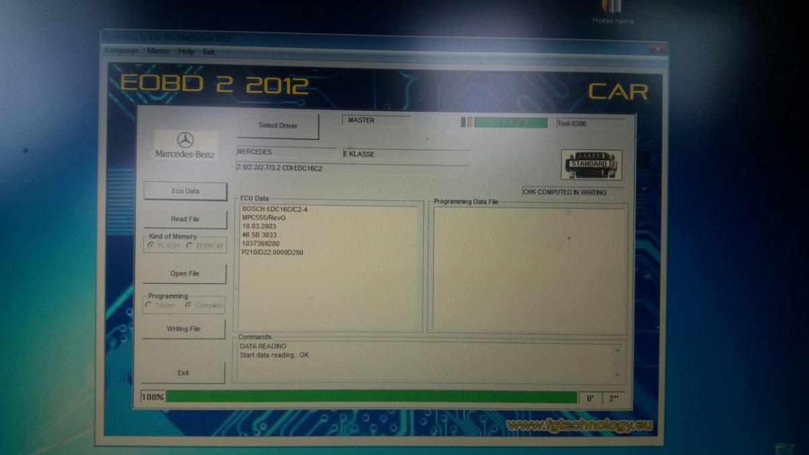Click the Select Driver button

pos(278,125)
